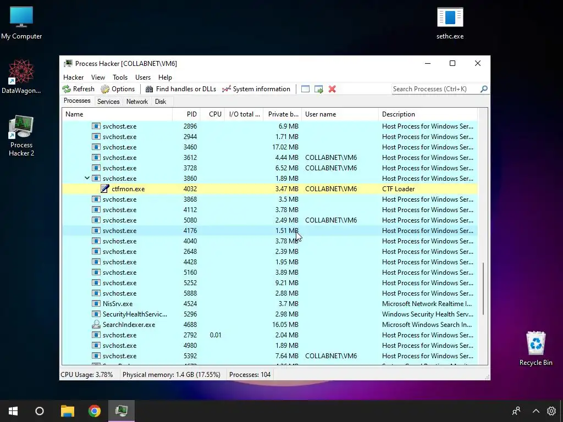Sort by Private bytes column header

tap(283, 114)
